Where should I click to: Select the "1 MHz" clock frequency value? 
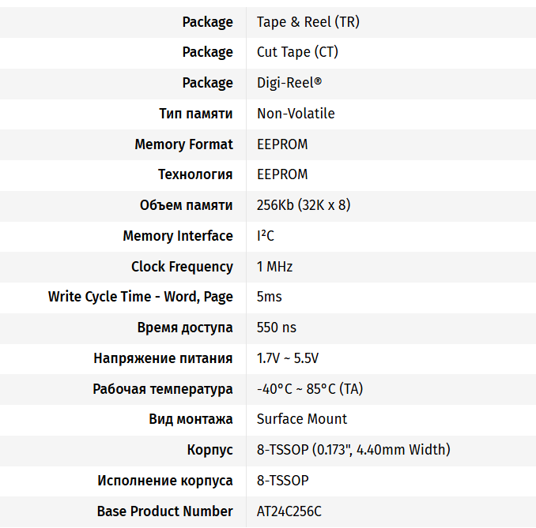pyautogui.click(x=274, y=267)
